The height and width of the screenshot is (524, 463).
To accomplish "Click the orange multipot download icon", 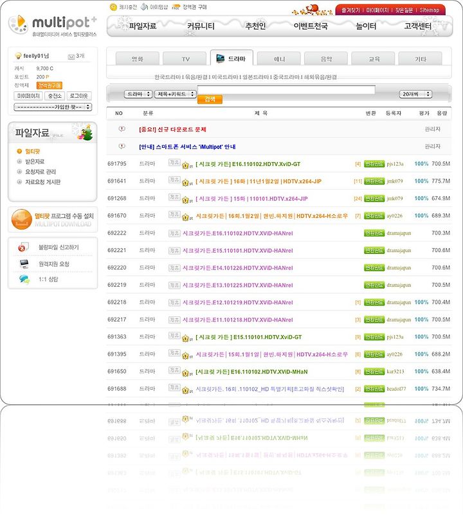I will (22, 219).
